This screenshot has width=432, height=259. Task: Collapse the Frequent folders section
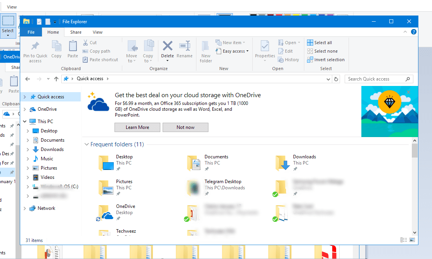tap(87, 144)
